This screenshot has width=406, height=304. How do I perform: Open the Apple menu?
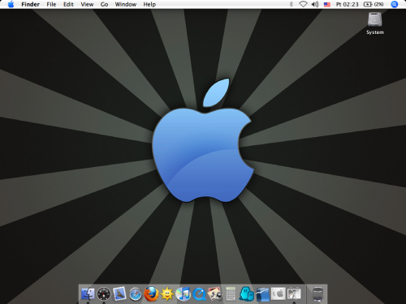pyautogui.click(x=11, y=4)
